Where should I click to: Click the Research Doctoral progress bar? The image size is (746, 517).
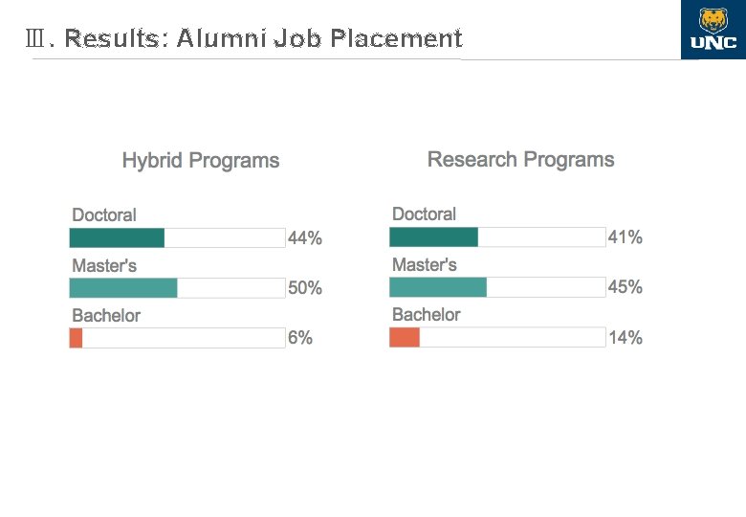tap(497, 237)
